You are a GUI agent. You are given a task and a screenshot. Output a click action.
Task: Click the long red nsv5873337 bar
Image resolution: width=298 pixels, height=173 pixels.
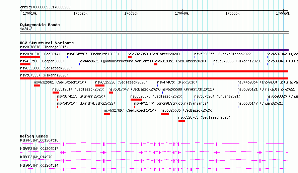point(154,78)
